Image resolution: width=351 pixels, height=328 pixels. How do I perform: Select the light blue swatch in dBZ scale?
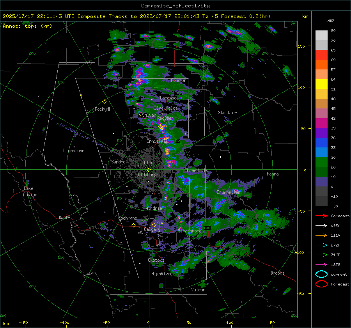point(321,152)
